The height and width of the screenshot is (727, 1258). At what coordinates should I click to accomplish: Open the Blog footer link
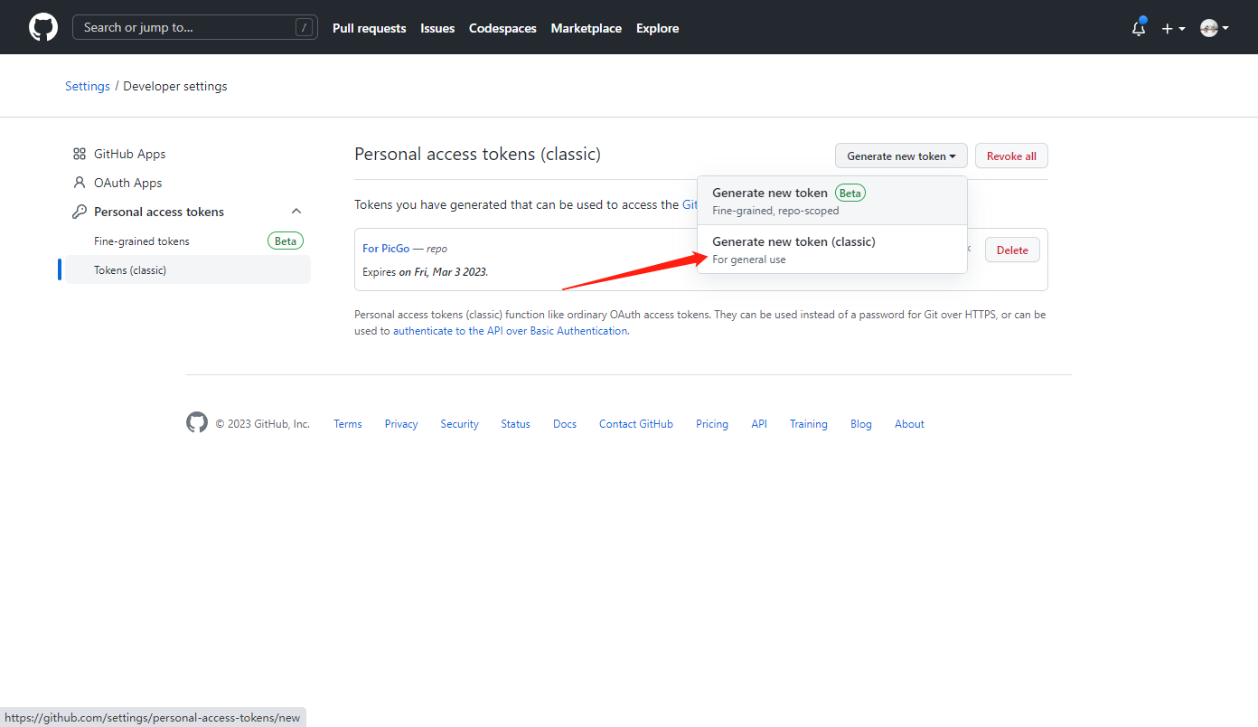pyautogui.click(x=861, y=424)
